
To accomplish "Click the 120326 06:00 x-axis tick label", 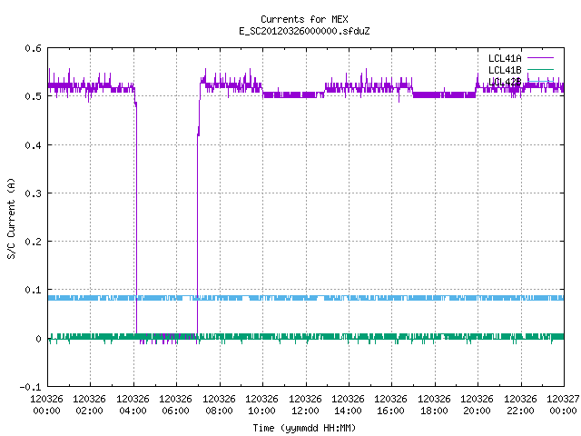I will 175,405.
